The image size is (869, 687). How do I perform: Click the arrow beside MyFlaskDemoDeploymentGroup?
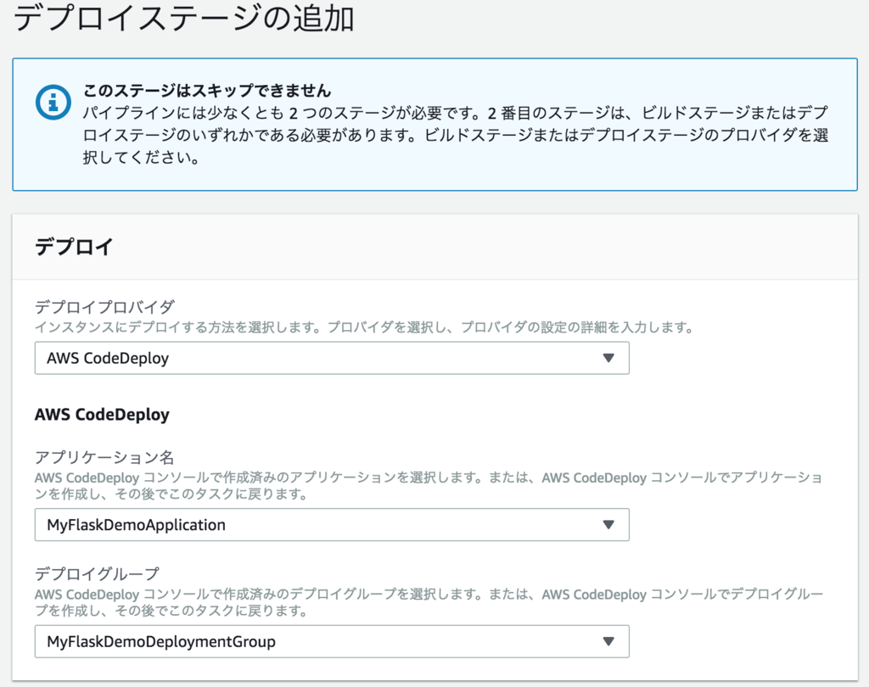608,641
